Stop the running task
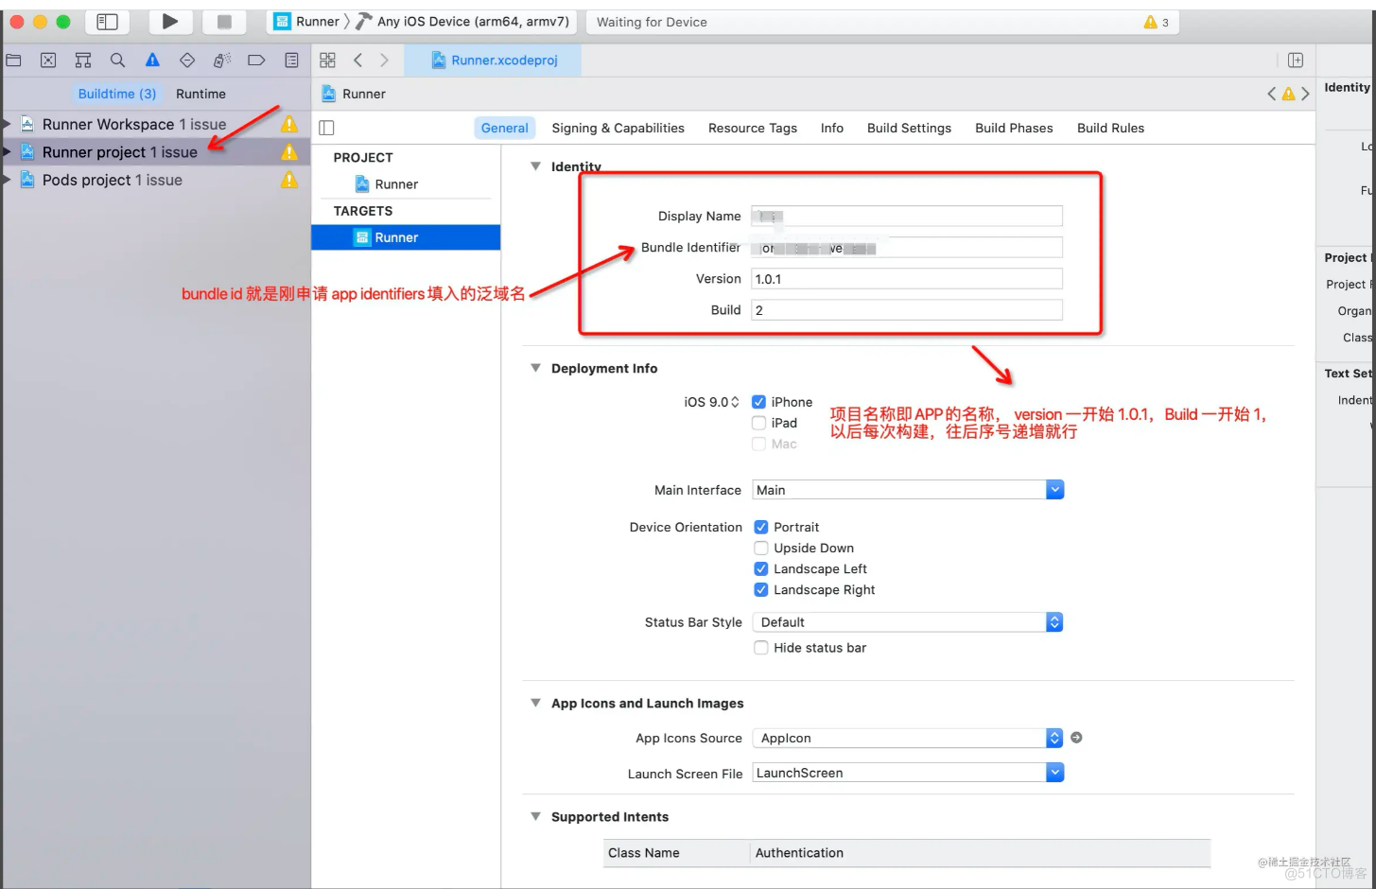 (224, 21)
